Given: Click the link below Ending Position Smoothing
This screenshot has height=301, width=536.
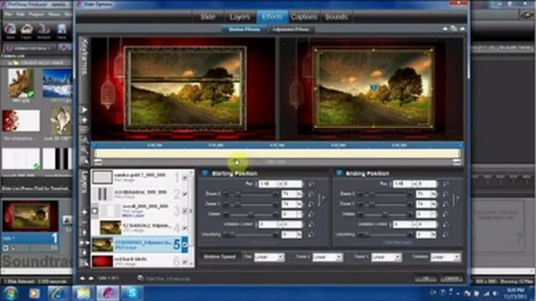Looking at the screenshot, I should coord(398,242).
